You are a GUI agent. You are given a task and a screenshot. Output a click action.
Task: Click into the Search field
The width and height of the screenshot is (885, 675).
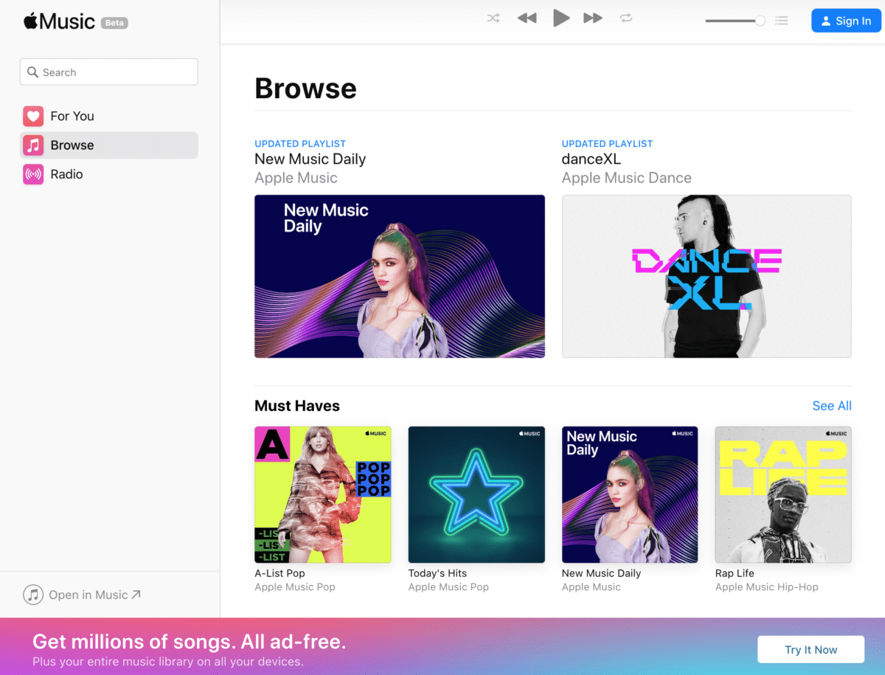(x=108, y=72)
